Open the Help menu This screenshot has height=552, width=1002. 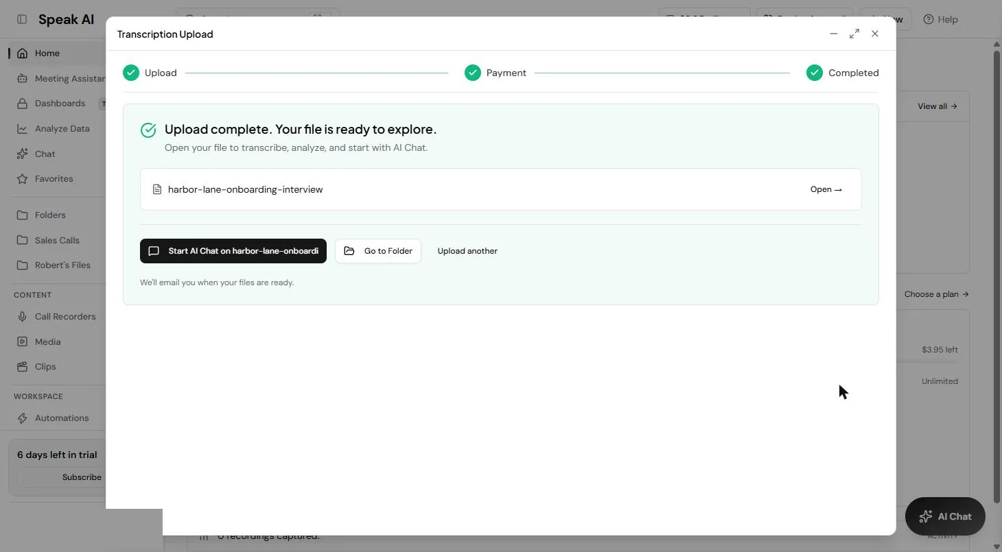coord(941,19)
